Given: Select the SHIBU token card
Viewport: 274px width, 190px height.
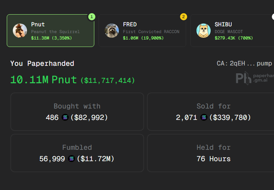Looking at the screenshot, I should [x=232, y=31].
